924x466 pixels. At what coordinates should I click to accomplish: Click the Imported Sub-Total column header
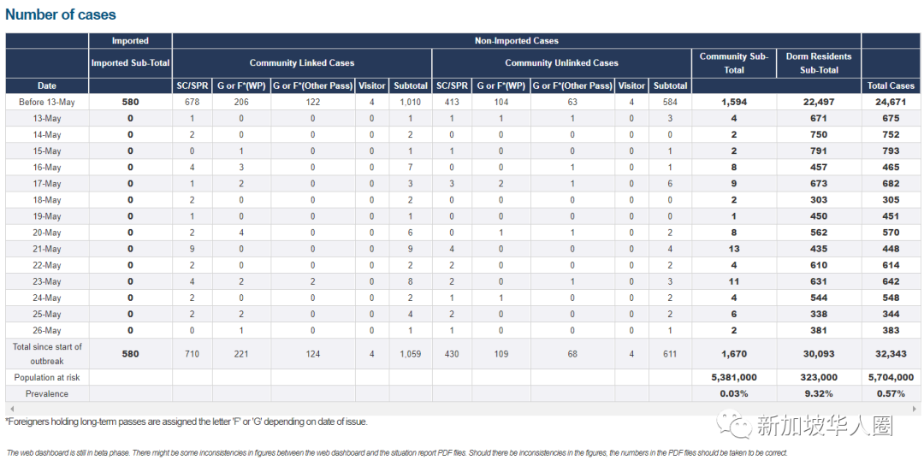[x=131, y=63]
